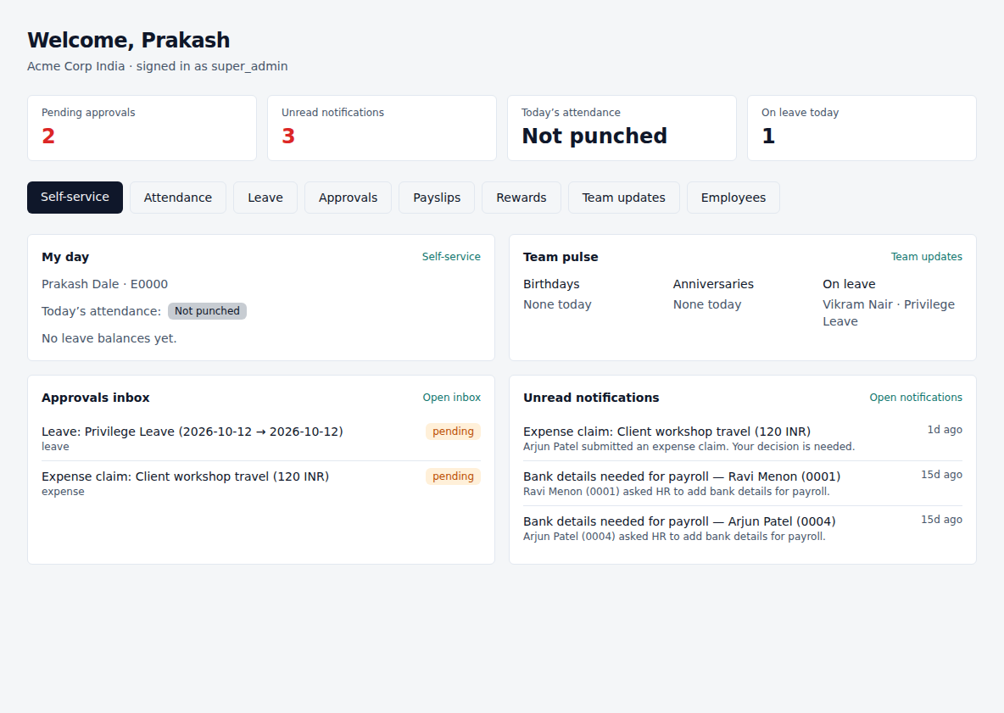Image resolution: width=1004 pixels, height=713 pixels.
Task: Click the name Prakash Dale · E0000
Action: pos(105,284)
